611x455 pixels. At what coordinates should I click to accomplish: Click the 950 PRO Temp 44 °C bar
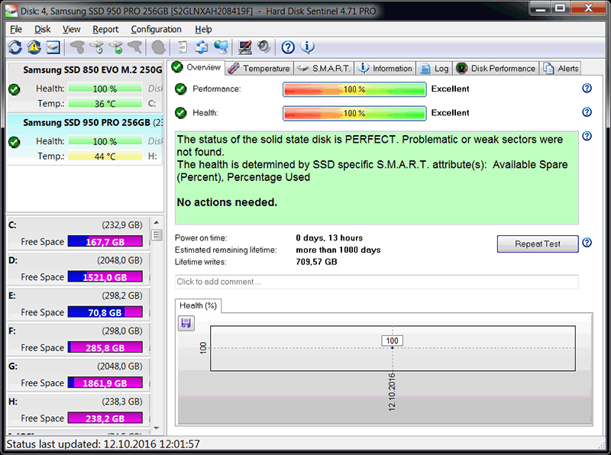(x=105, y=156)
